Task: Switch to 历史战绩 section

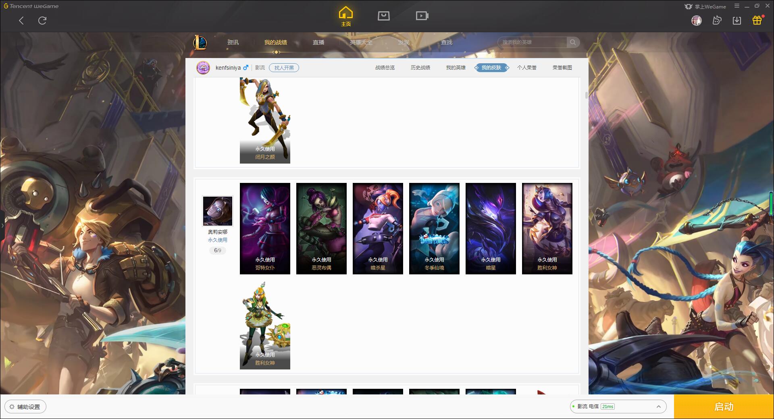Action: coord(420,68)
